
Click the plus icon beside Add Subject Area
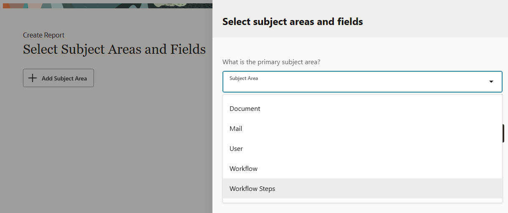[32, 78]
